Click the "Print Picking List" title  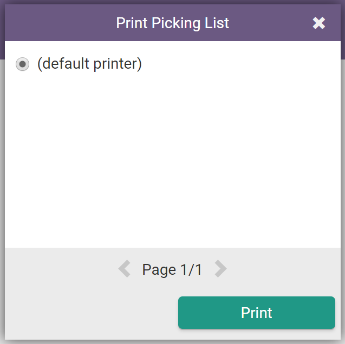[172, 23]
